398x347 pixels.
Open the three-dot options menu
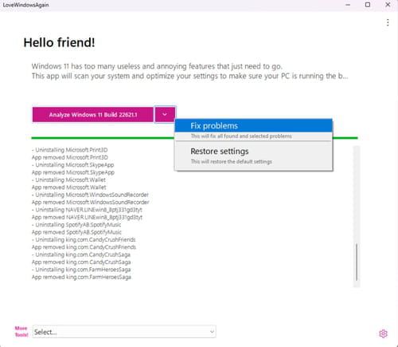coord(388,22)
